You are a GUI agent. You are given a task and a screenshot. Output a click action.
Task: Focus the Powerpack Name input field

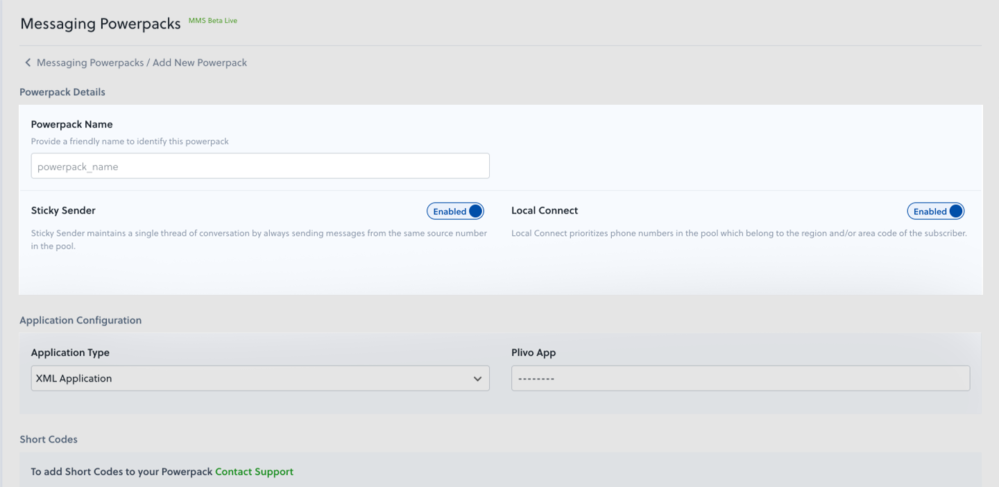260,166
